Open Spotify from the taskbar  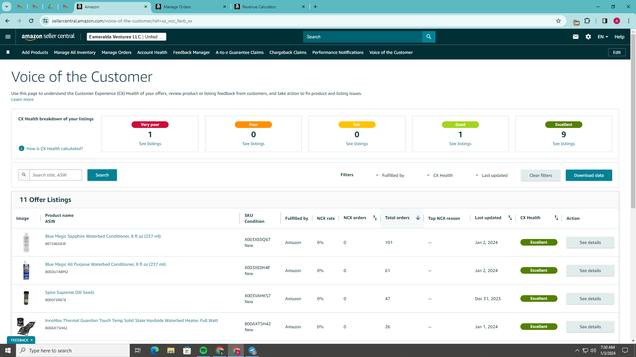203,350
